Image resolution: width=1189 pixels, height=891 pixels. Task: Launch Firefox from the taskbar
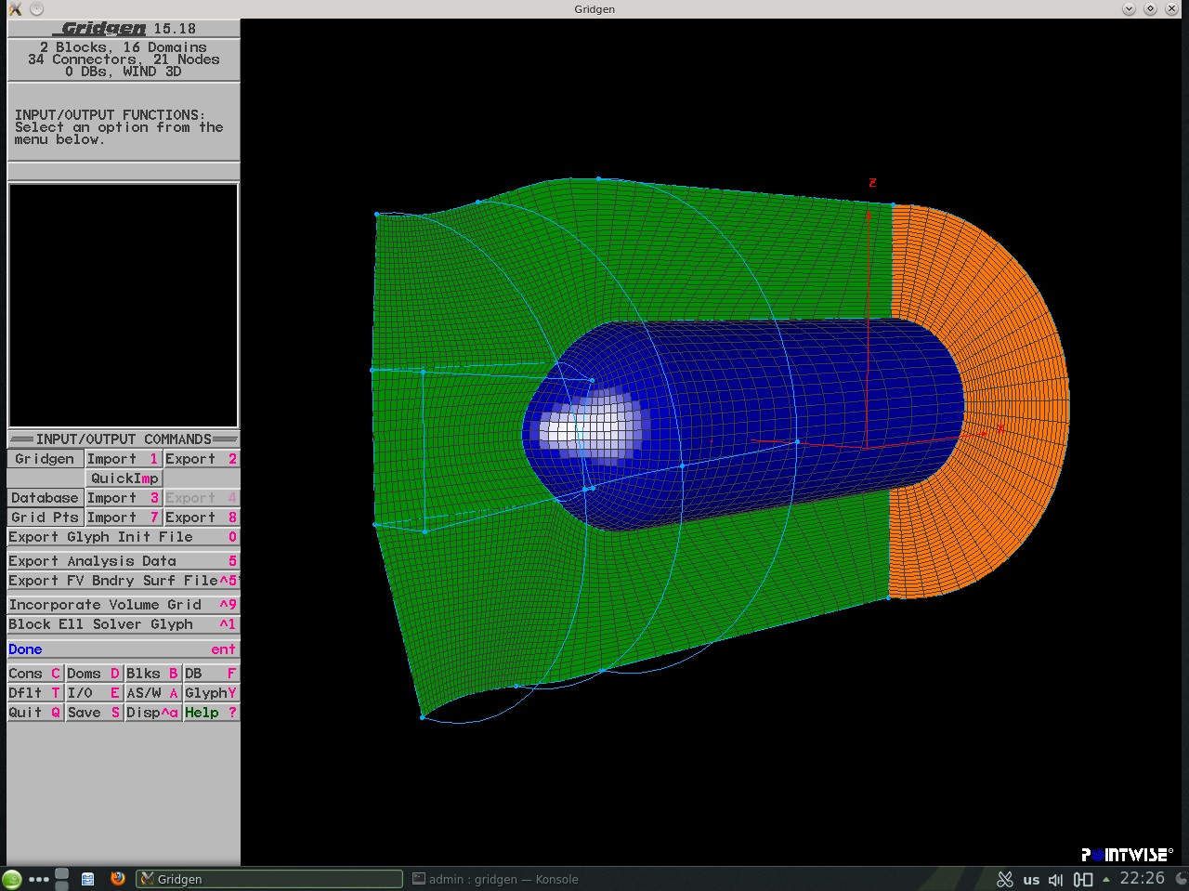(117, 878)
